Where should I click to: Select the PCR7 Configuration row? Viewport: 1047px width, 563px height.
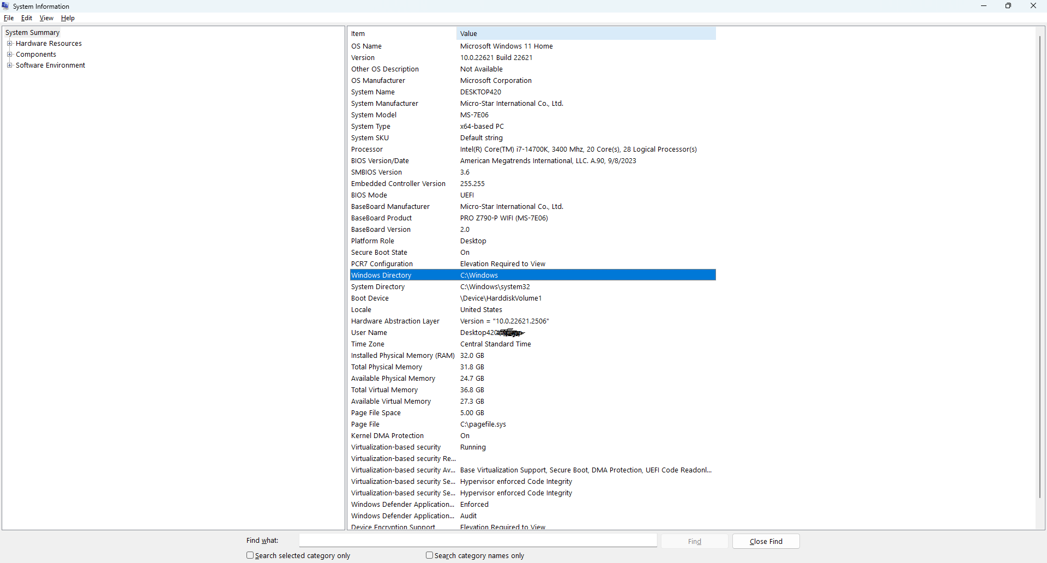(x=533, y=264)
